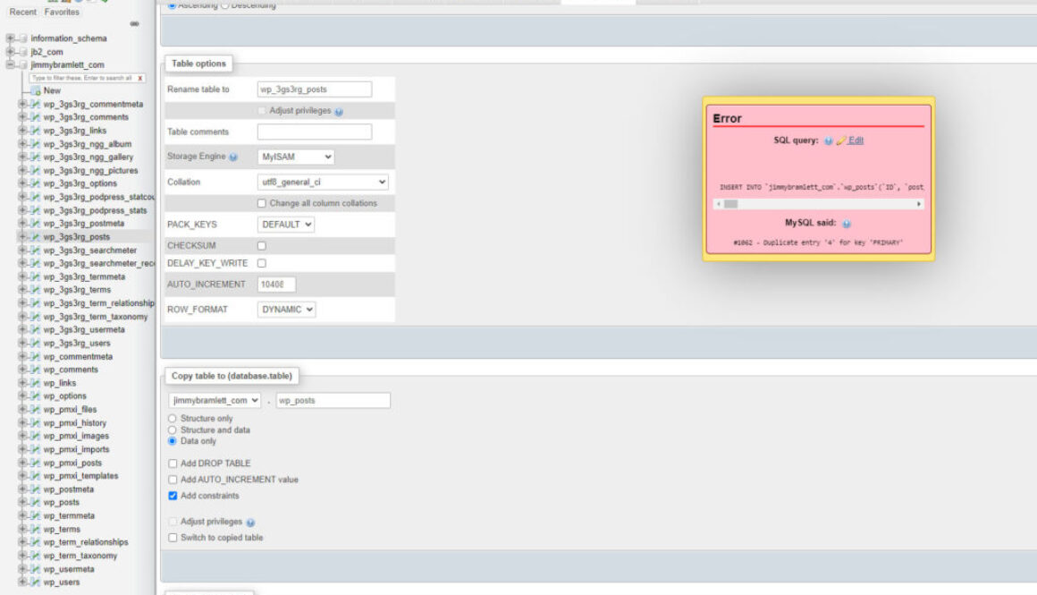Click the Rename table to input field
The height and width of the screenshot is (595, 1037).
[314, 89]
